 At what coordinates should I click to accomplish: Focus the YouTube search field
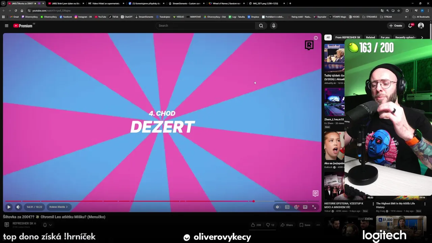coord(206,26)
